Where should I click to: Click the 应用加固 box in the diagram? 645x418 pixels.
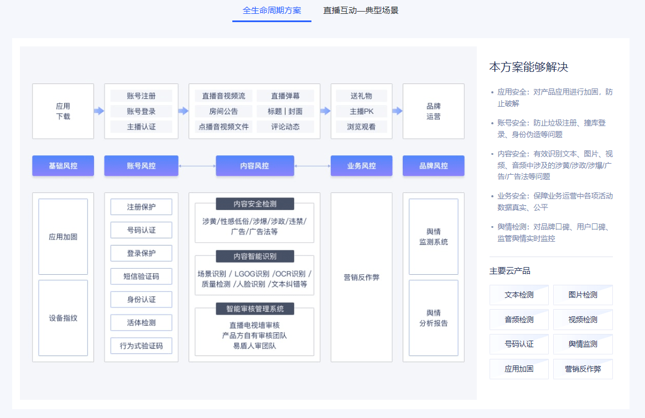[63, 237]
